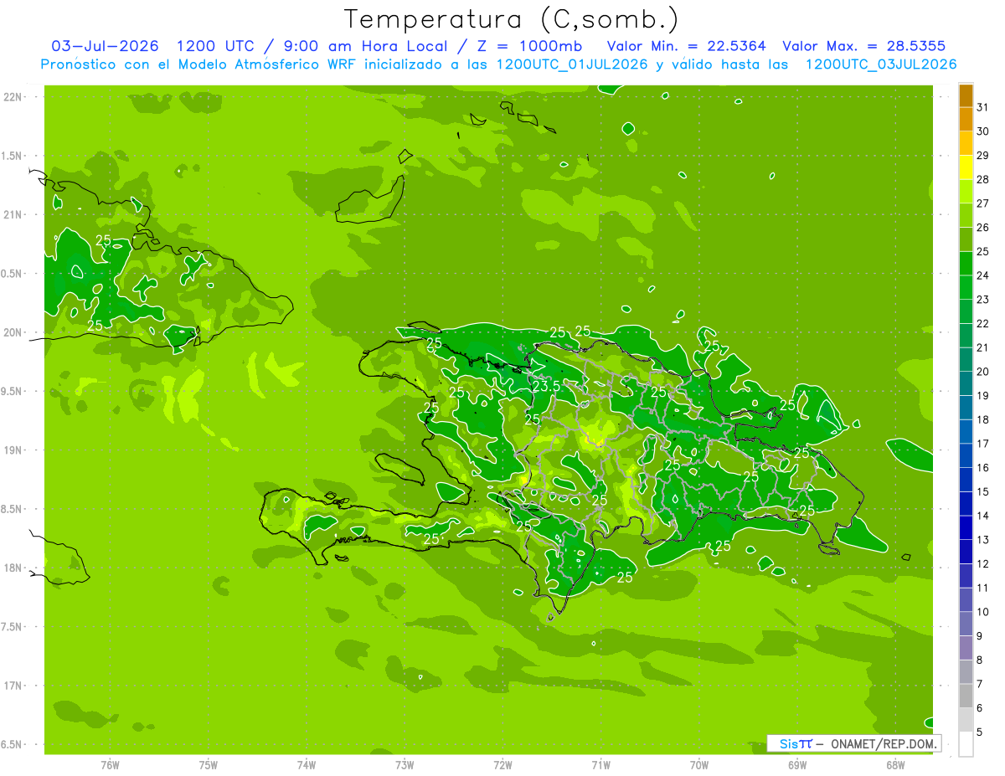Click latitude axis label "17N"

pos(13,686)
